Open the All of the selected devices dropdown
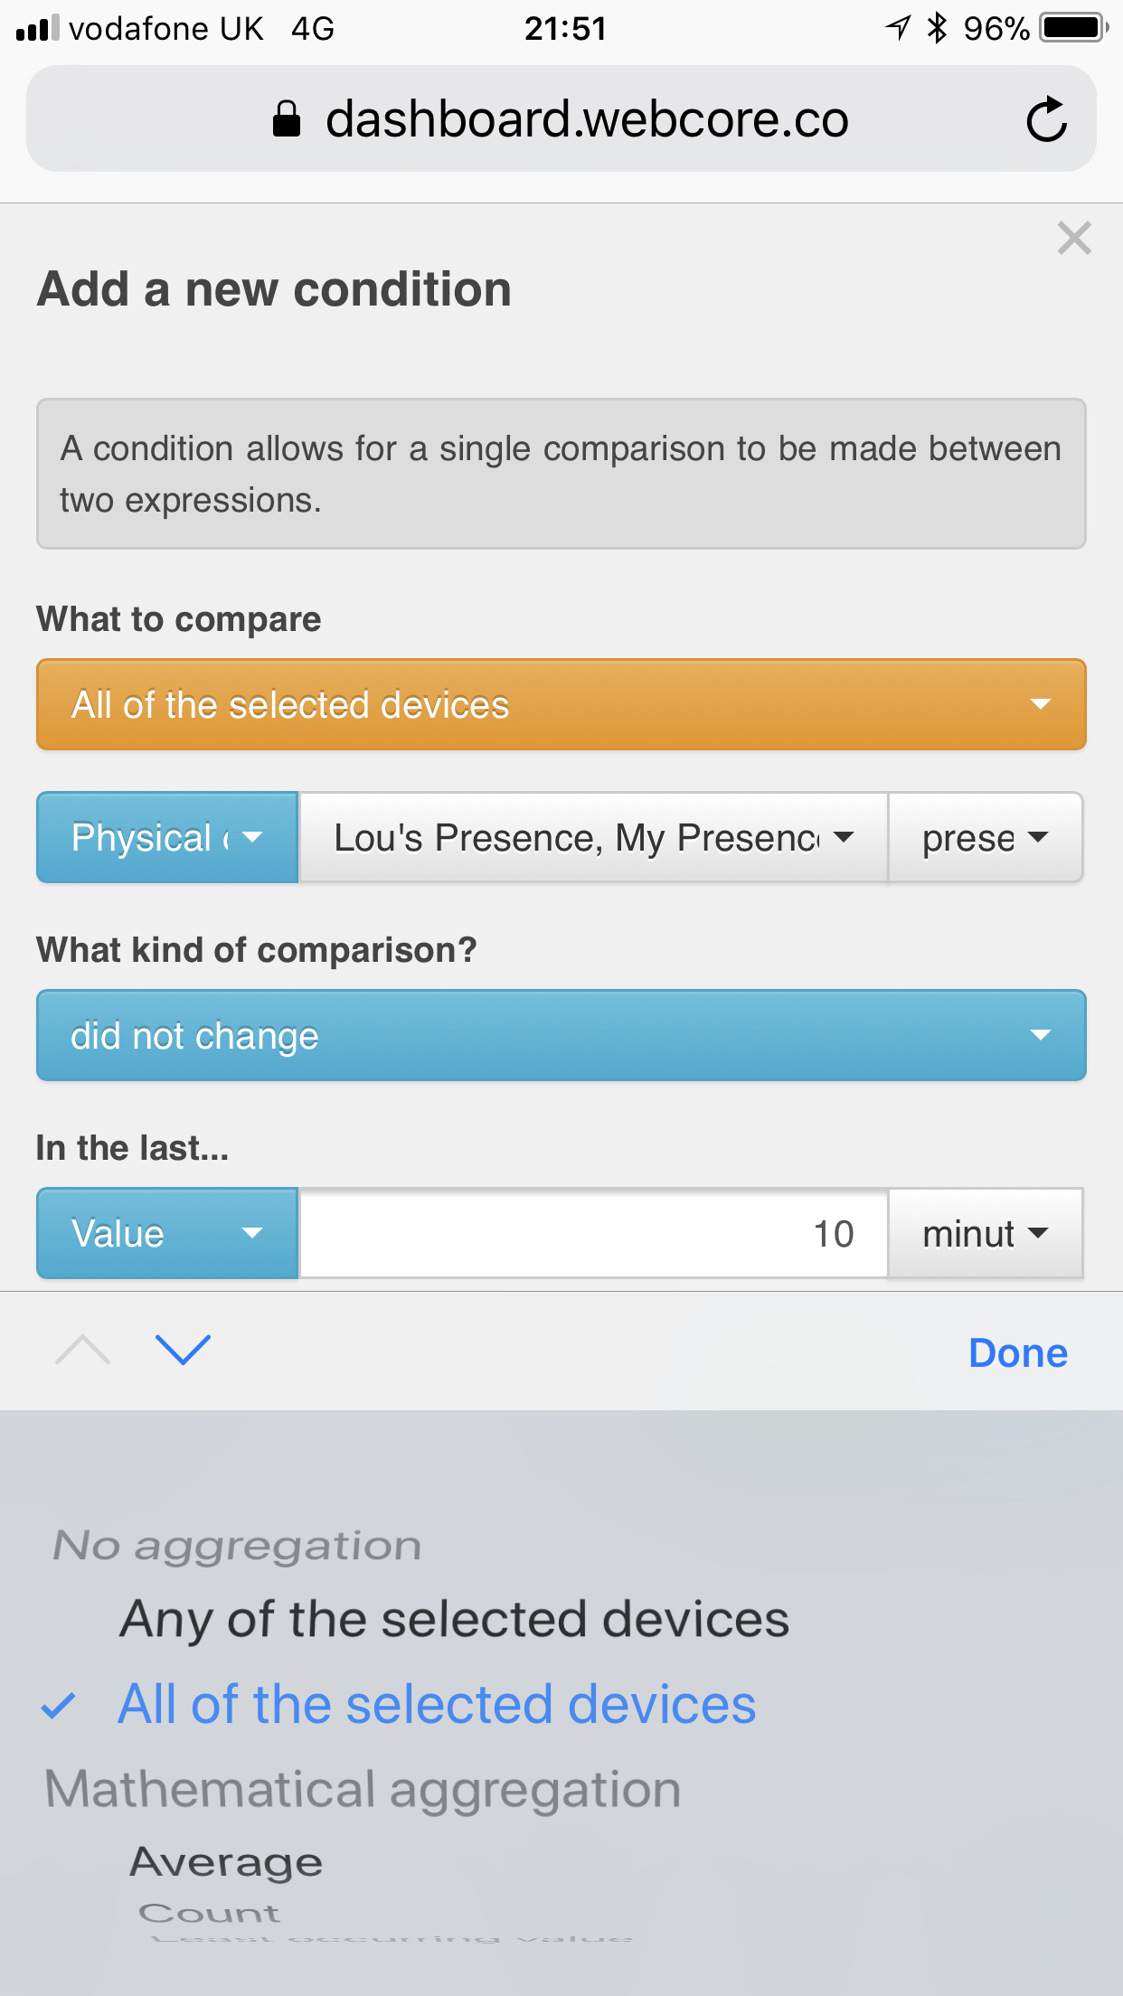Viewport: 1123px width, 1996px height. click(x=561, y=704)
